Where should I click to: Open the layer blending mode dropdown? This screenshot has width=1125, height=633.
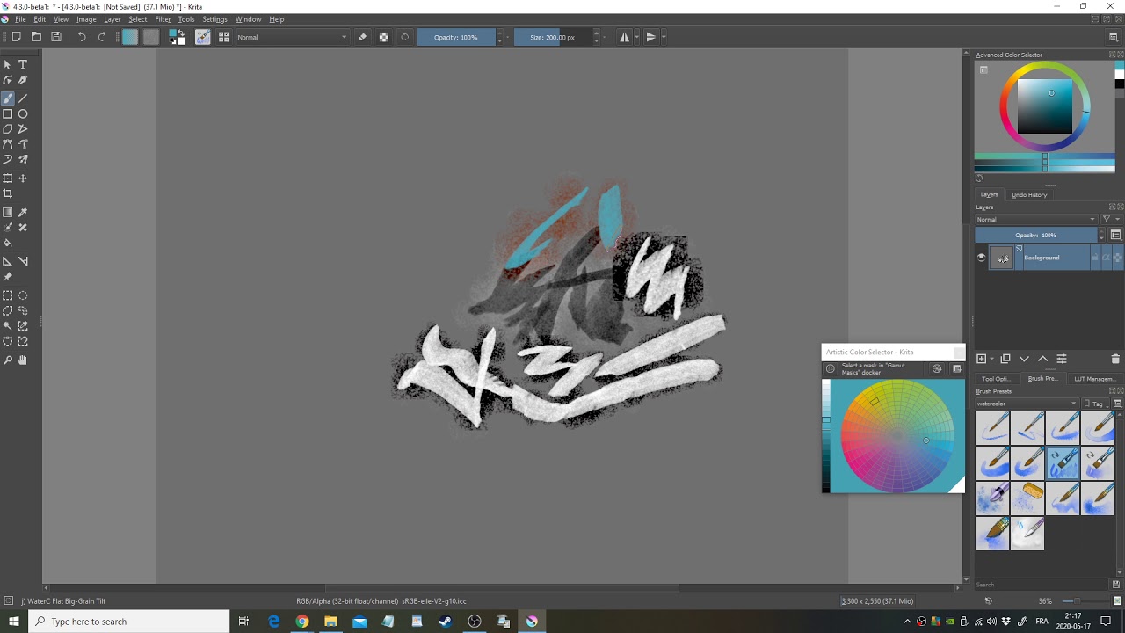[x=1037, y=219]
